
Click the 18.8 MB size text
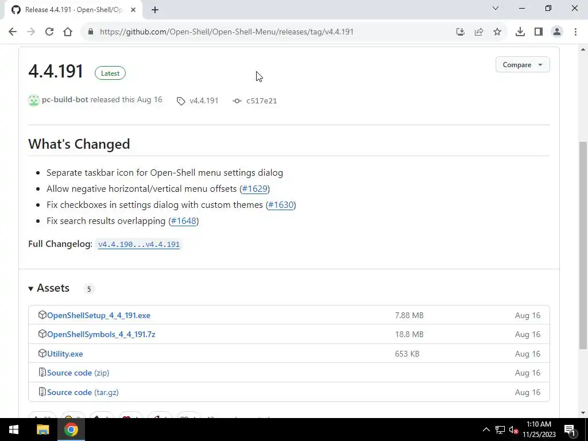coord(409,334)
